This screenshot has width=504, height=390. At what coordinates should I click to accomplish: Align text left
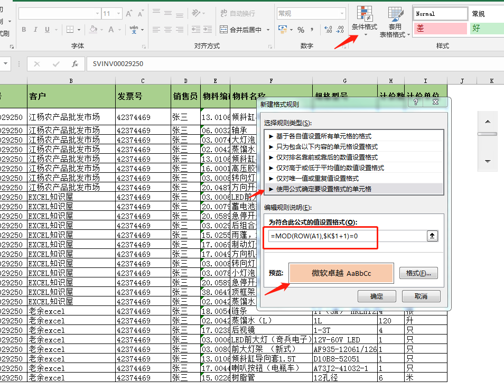coord(156,30)
